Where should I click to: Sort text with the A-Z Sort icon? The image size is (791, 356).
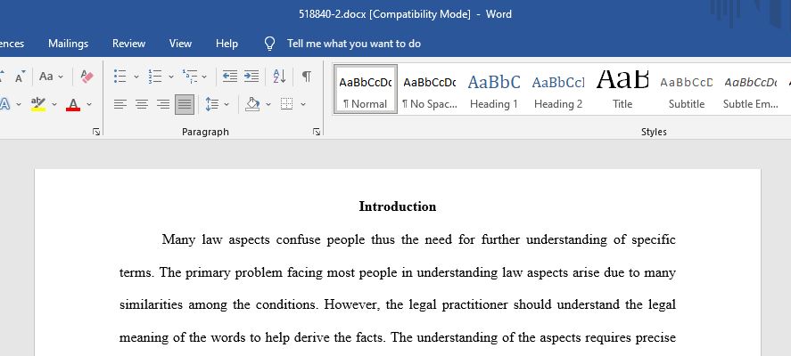(279, 77)
